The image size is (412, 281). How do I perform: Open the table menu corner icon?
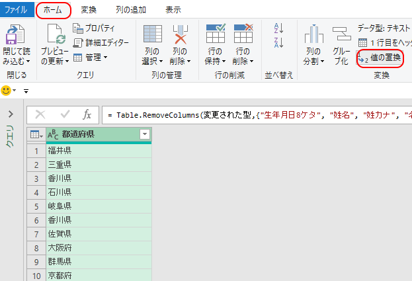[x=36, y=135]
